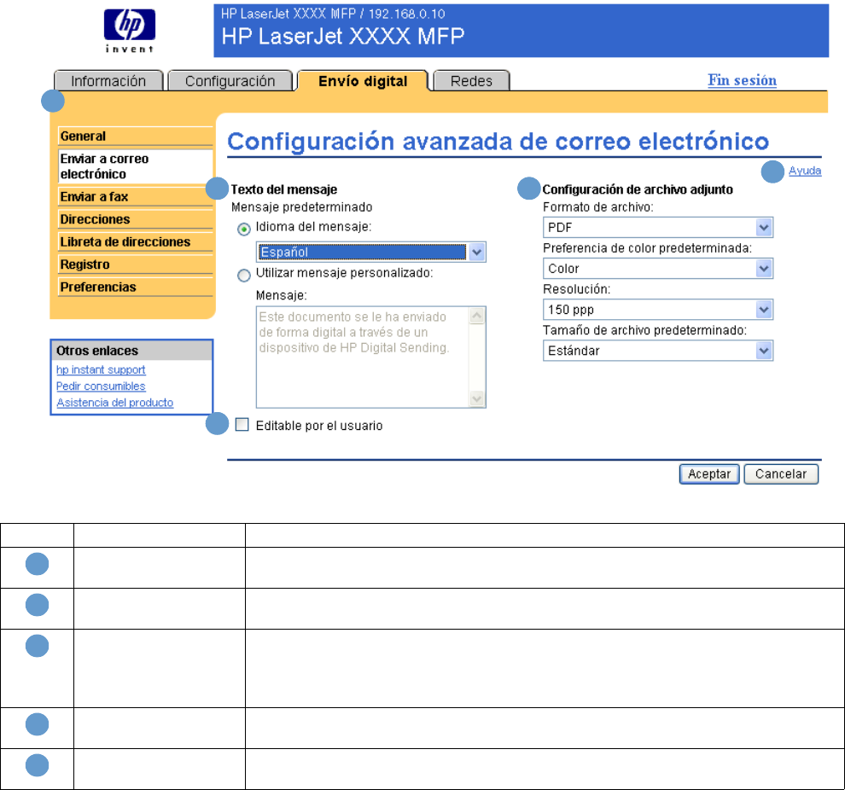Select the Idioma del mensaje radio button
This screenshot has height=790, width=845.
point(244,229)
